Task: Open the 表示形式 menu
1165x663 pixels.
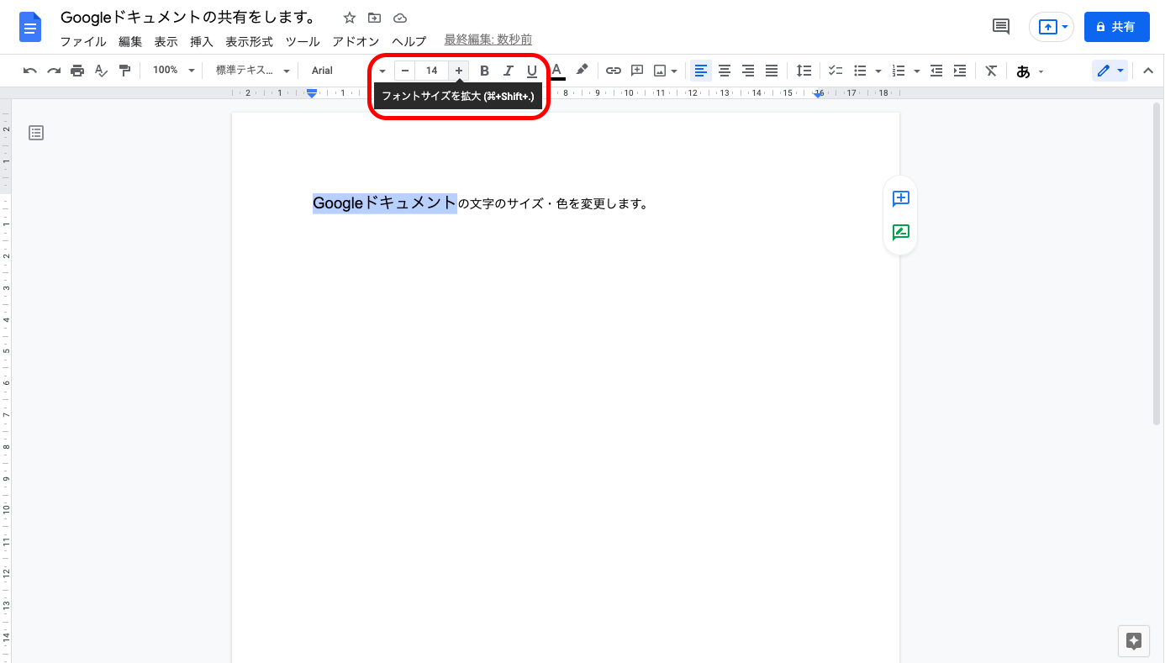Action: click(x=249, y=41)
